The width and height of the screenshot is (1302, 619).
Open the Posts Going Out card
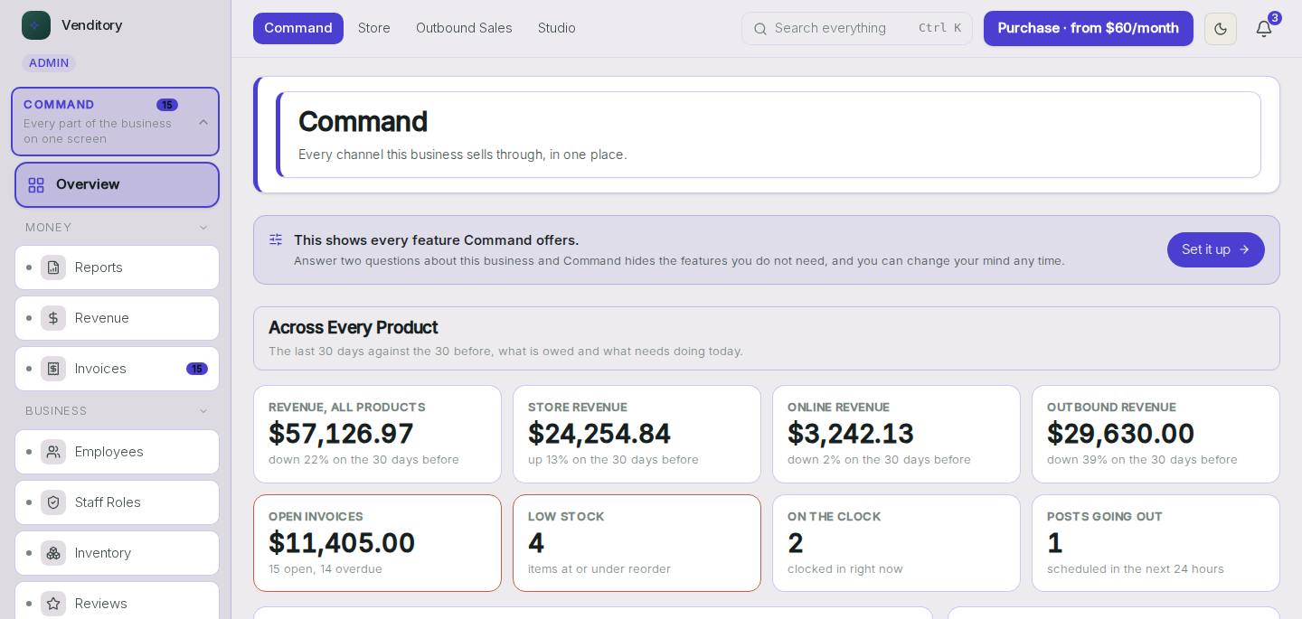(1156, 543)
